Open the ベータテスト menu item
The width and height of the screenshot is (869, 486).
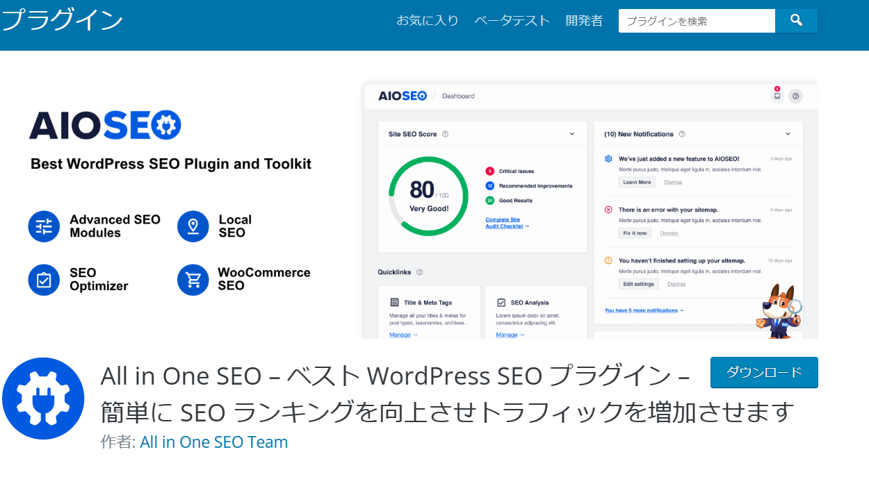coord(512,21)
